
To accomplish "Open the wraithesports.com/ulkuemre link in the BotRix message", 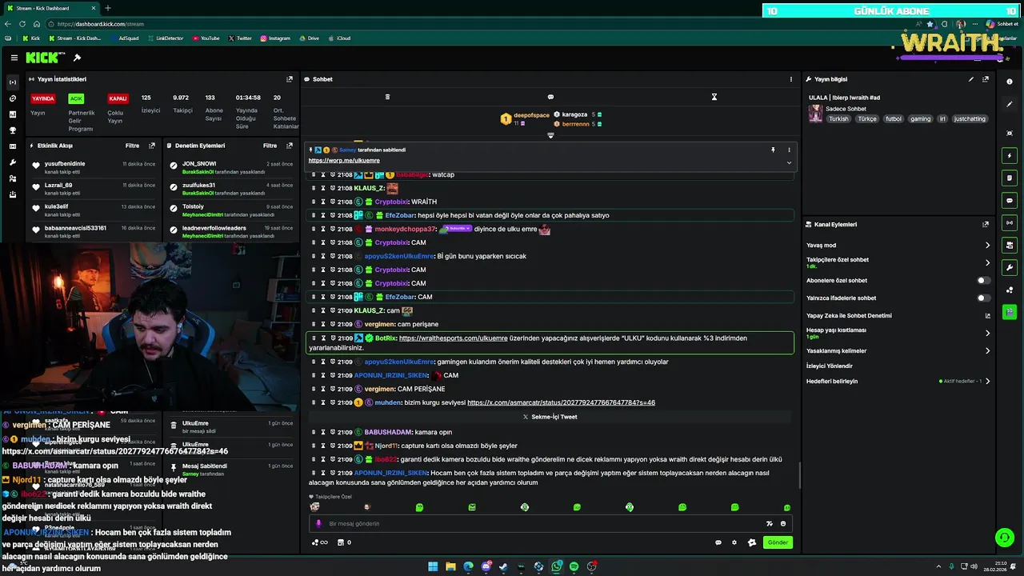I will [453, 338].
